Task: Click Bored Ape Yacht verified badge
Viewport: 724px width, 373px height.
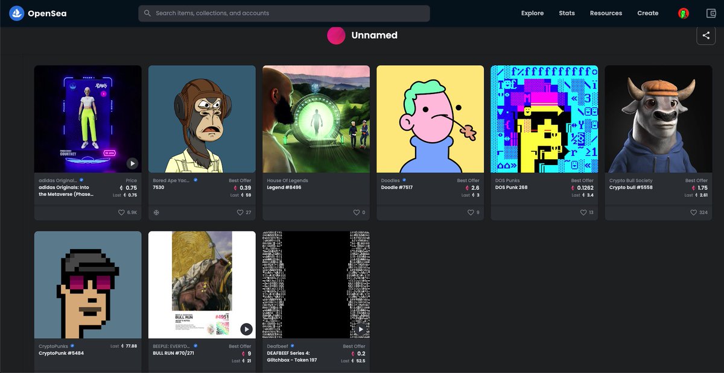Action: (195, 180)
